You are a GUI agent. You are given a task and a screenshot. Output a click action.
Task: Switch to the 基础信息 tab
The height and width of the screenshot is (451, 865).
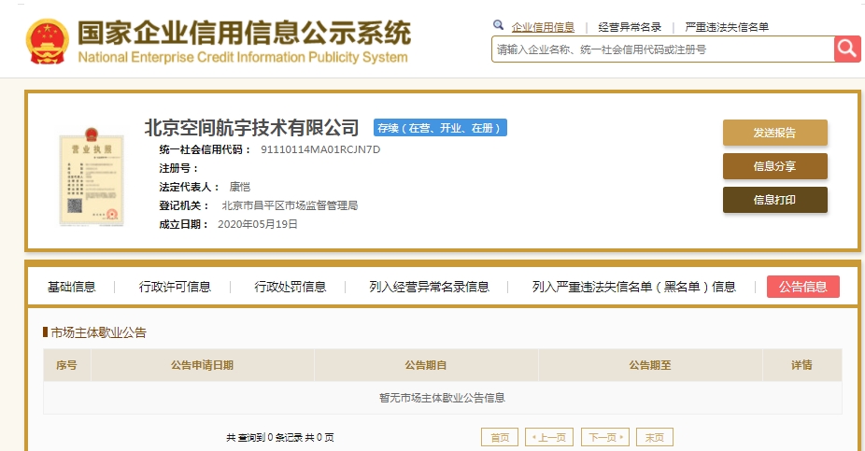[x=72, y=287]
